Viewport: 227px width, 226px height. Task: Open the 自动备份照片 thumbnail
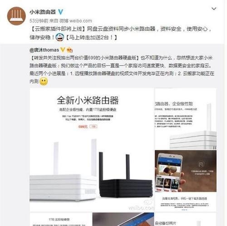click(186, 219)
